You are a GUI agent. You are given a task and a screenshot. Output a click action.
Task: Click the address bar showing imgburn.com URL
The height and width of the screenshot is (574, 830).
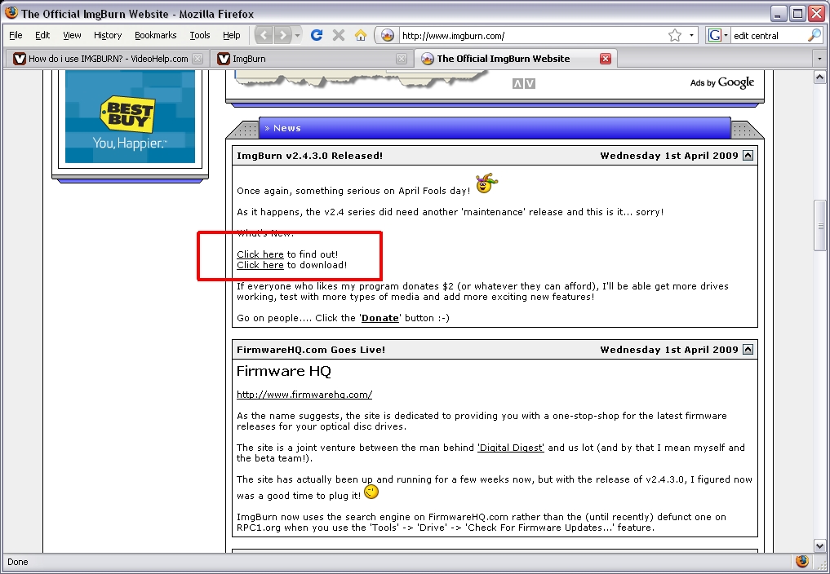point(532,35)
